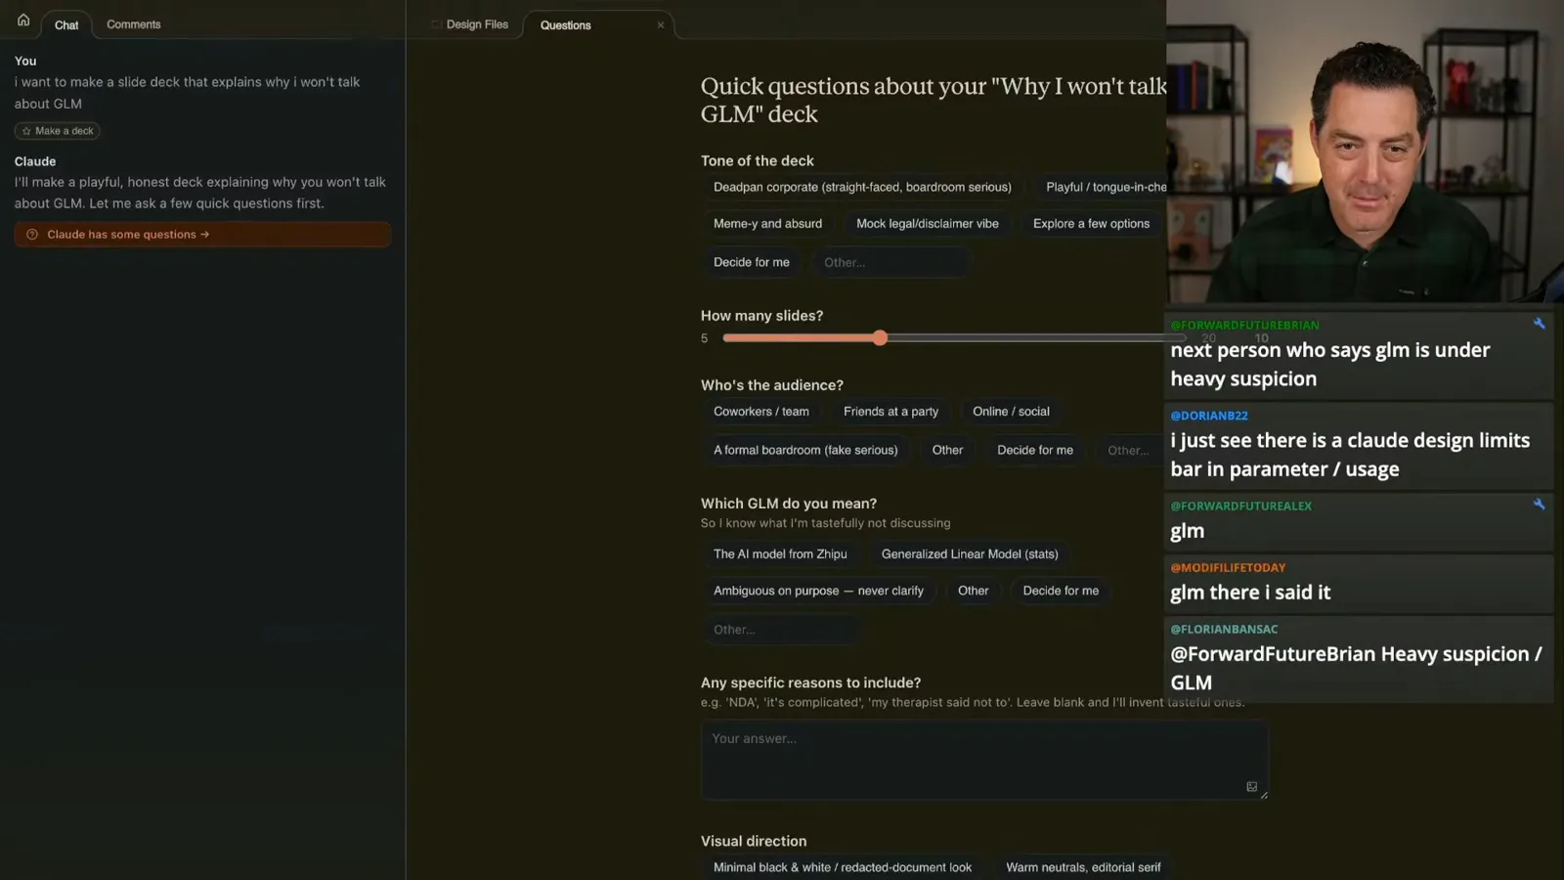Select Coworkers / team audience
Image resolution: width=1564 pixels, height=880 pixels.
pyautogui.click(x=761, y=412)
